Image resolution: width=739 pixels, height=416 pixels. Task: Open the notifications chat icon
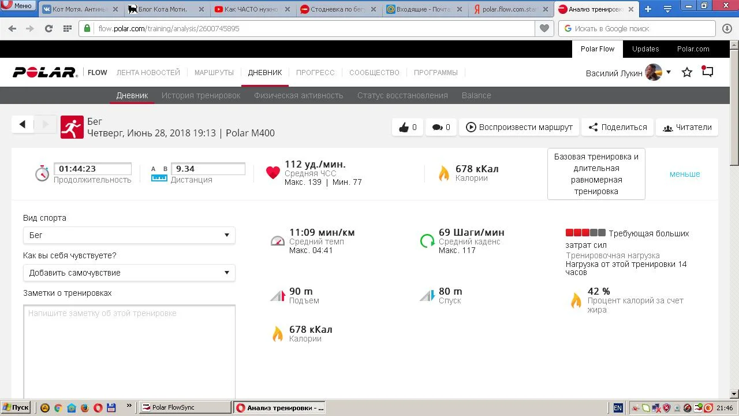707,72
